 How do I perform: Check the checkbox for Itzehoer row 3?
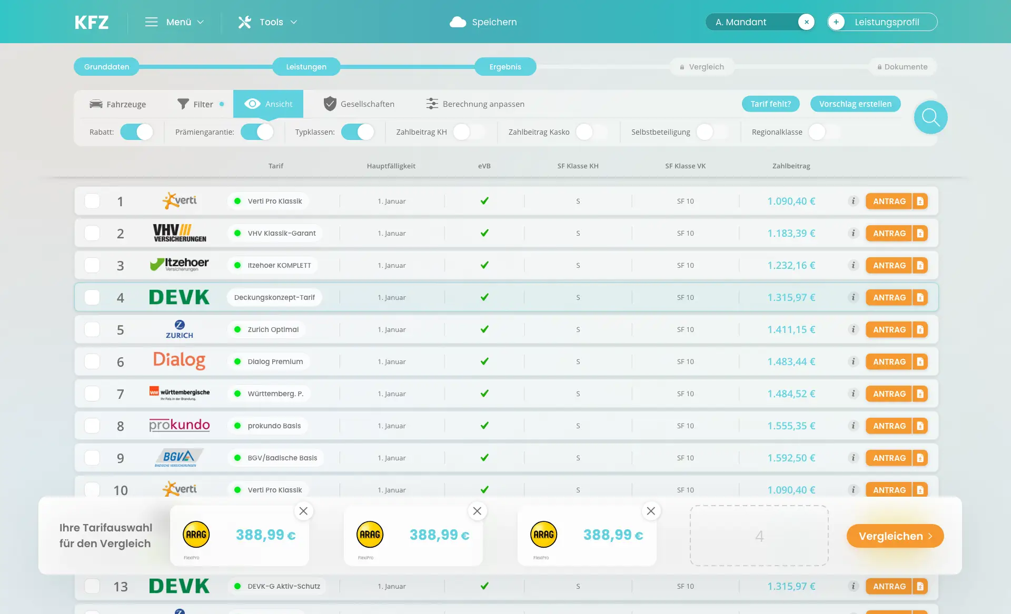[92, 265]
